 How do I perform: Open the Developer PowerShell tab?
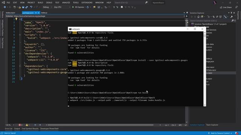(49, 129)
